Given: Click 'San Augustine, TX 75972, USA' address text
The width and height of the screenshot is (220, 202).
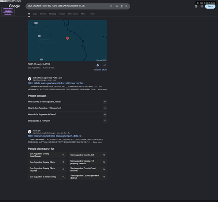Looking at the screenshot, I should pyautogui.click(x=41, y=68).
